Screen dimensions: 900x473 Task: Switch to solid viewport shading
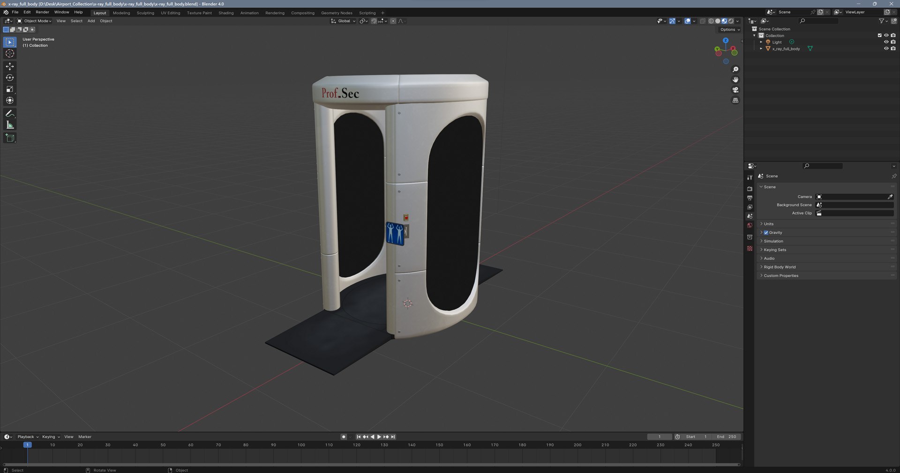point(718,21)
